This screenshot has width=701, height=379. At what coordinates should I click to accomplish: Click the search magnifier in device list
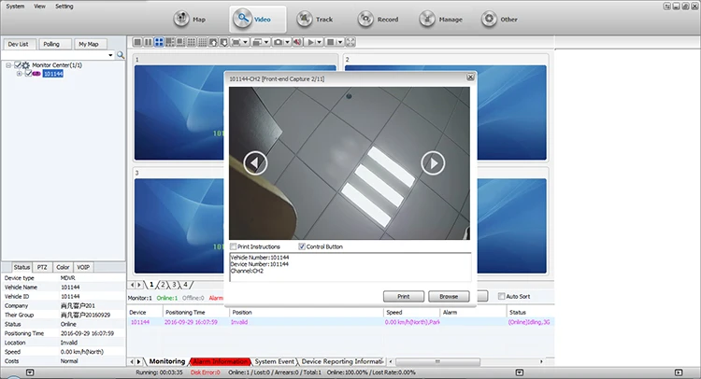click(121, 55)
